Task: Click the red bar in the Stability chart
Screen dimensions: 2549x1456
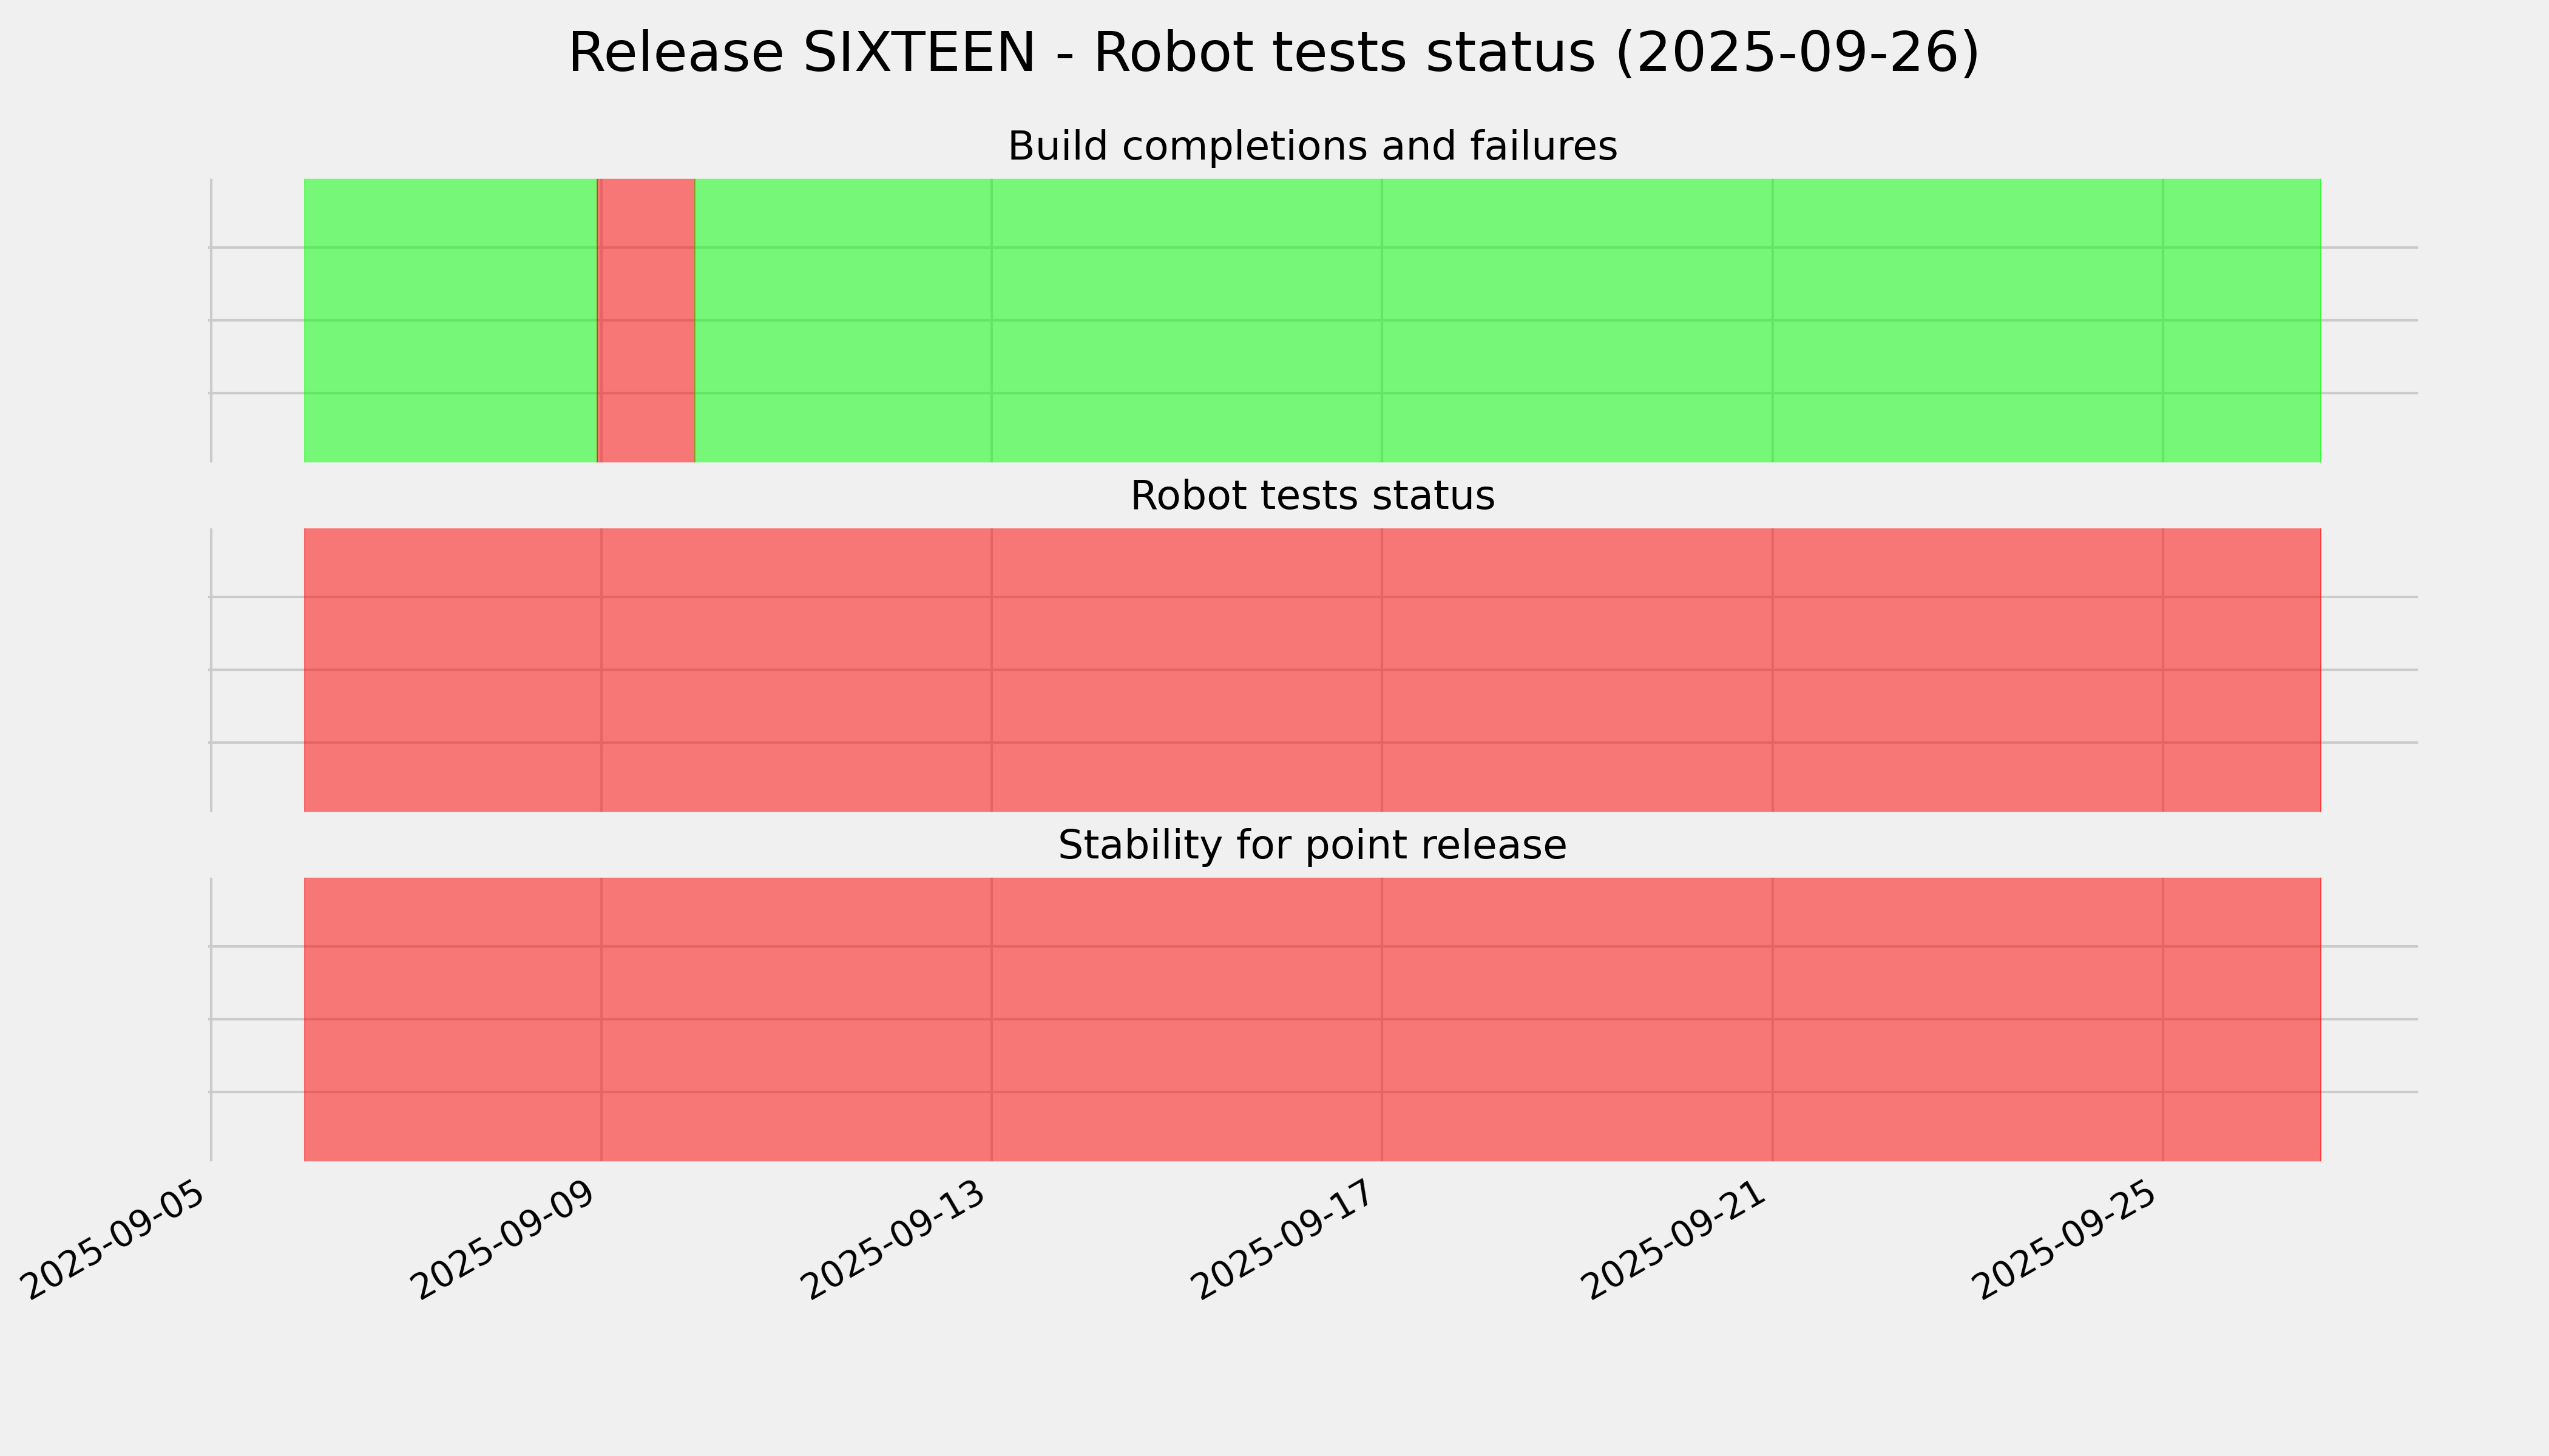Action: pos(1312,1019)
